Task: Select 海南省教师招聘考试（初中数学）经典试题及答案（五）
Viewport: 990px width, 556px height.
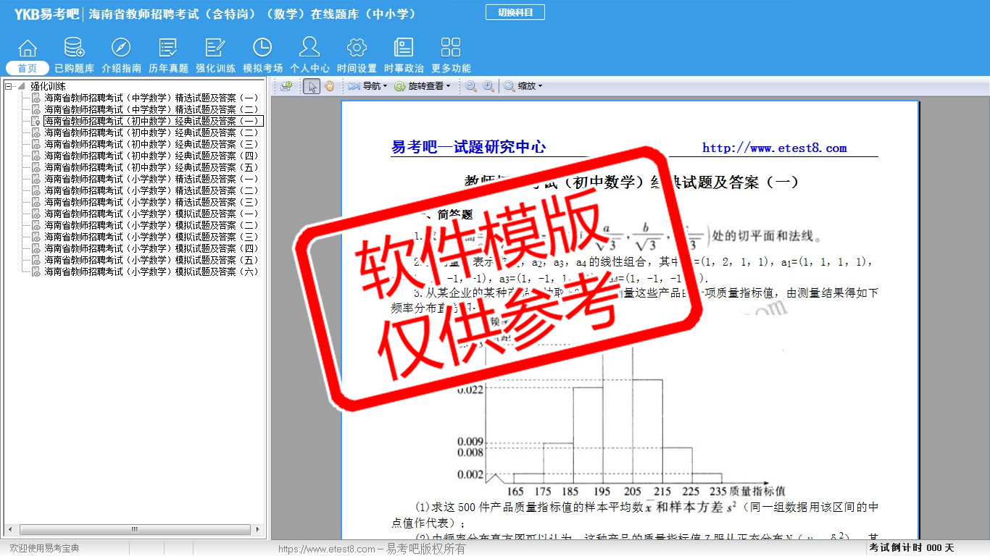Action: (151, 167)
